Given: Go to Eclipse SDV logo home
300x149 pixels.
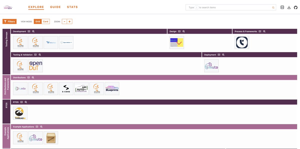Looking at the screenshot, I should click(7, 7).
